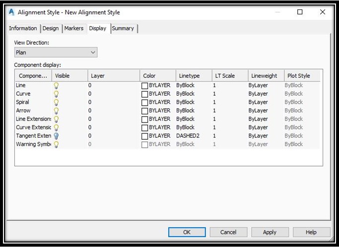Click ByLayer lineweight in Tangent Extensions row
Image resolution: width=339 pixels, height=247 pixels.
[258, 136]
